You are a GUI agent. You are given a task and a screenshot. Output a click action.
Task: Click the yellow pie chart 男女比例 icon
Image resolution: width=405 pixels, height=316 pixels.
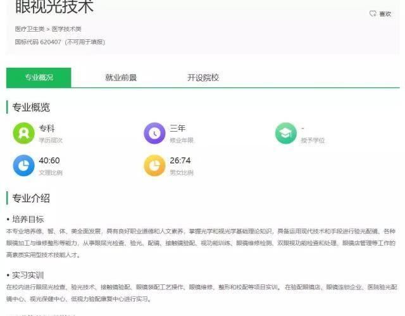154,165
